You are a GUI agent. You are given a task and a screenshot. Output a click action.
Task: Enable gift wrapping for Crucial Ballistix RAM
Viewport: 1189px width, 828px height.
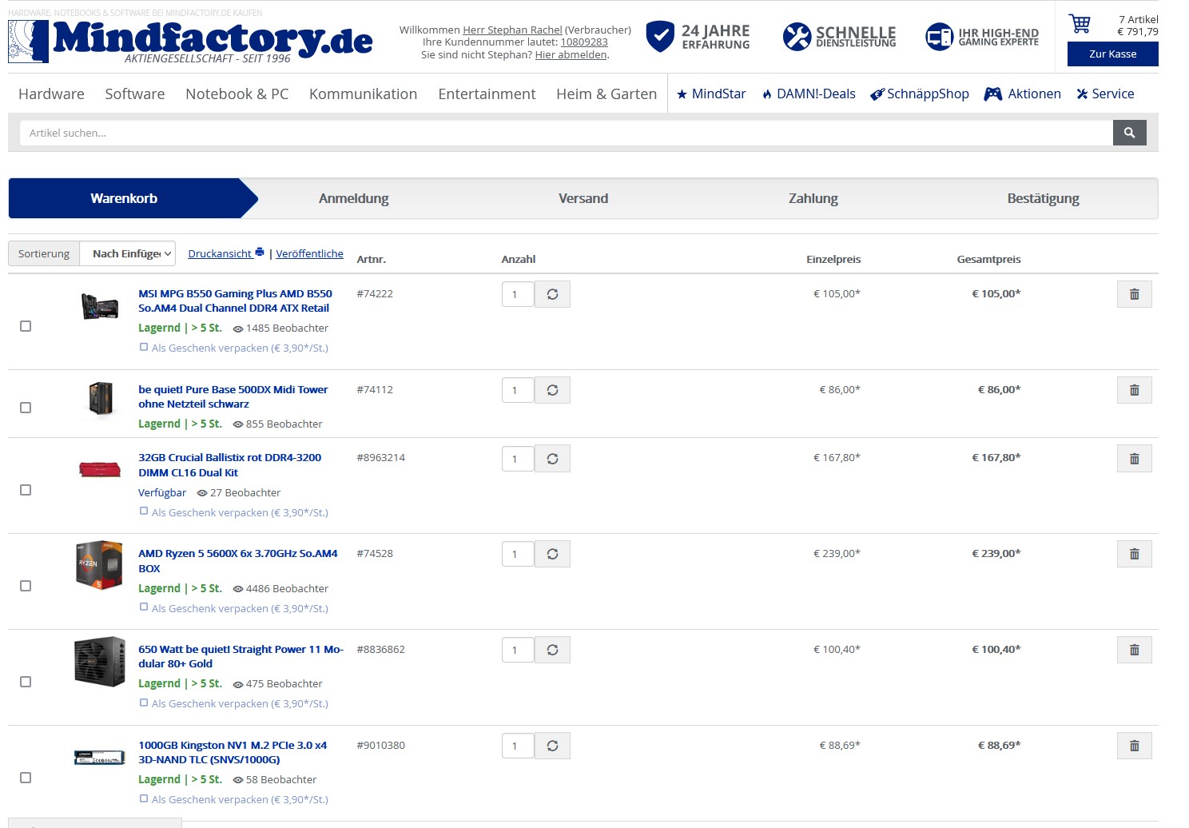144,512
